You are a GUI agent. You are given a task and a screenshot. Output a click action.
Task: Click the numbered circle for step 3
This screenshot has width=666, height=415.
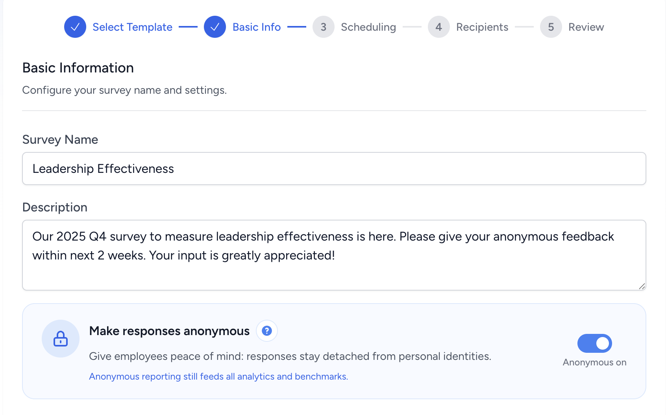(323, 27)
